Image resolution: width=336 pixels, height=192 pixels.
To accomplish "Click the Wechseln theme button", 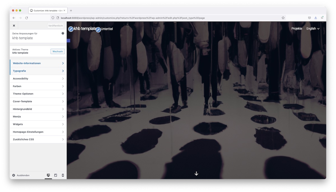I will coord(58,51).
